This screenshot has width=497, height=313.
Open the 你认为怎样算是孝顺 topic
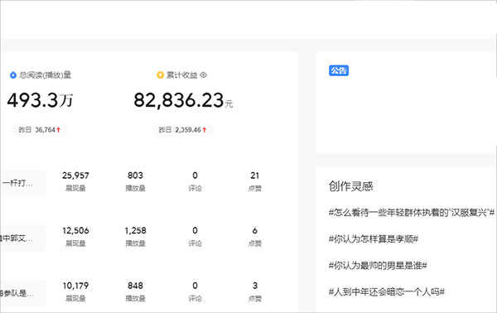pos(374,238)
